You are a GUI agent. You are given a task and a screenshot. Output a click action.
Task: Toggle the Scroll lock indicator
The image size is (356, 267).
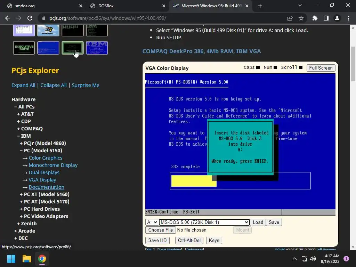[301, 67]
